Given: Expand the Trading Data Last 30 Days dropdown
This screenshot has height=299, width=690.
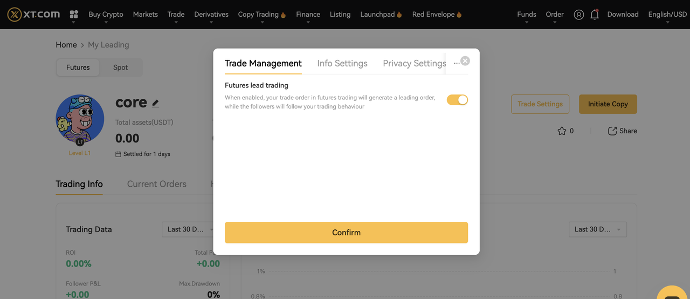Looking at the screenshot, I should [190, 229].
